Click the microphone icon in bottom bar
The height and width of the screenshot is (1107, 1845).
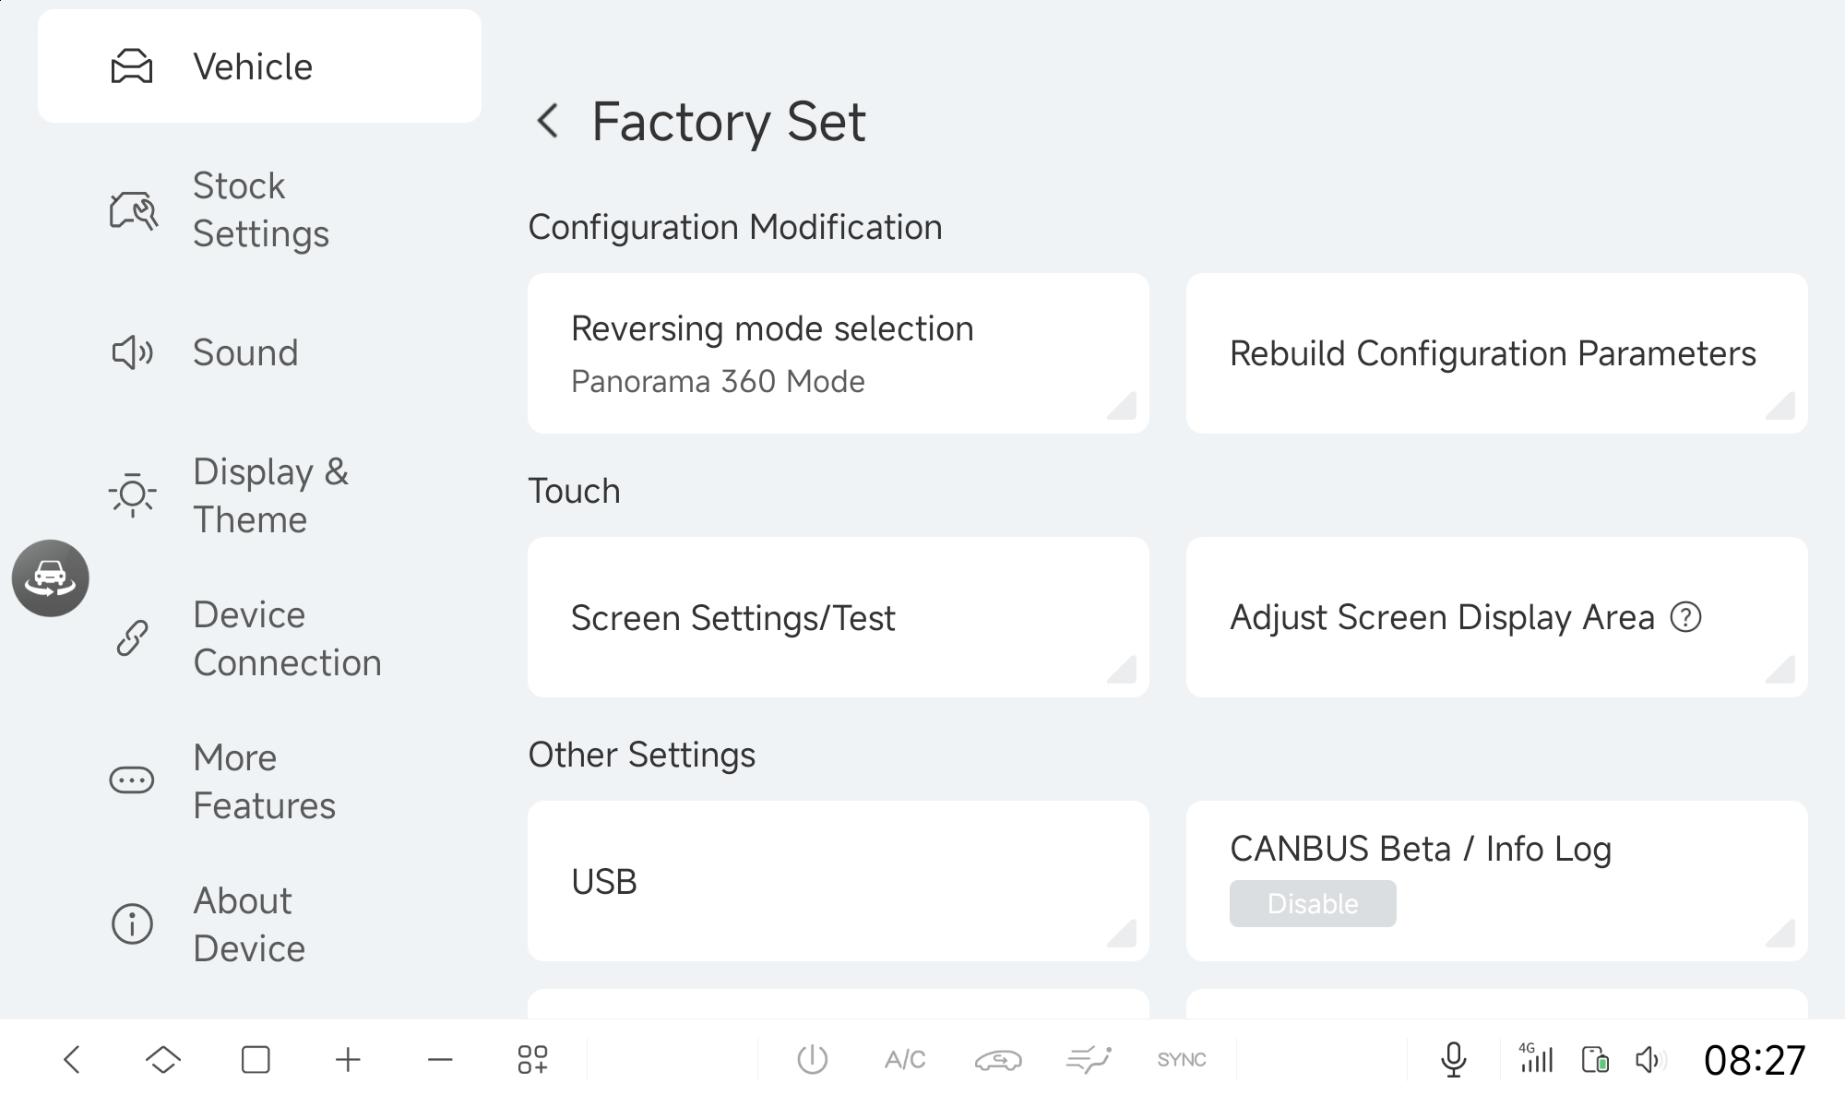pyautogui.click(x=1453, y=1059)
